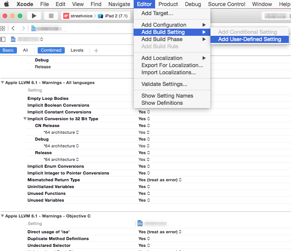This screenshot has height=251, width=291.
Task: Open the related items grid icon
Action: click(3, 28)
